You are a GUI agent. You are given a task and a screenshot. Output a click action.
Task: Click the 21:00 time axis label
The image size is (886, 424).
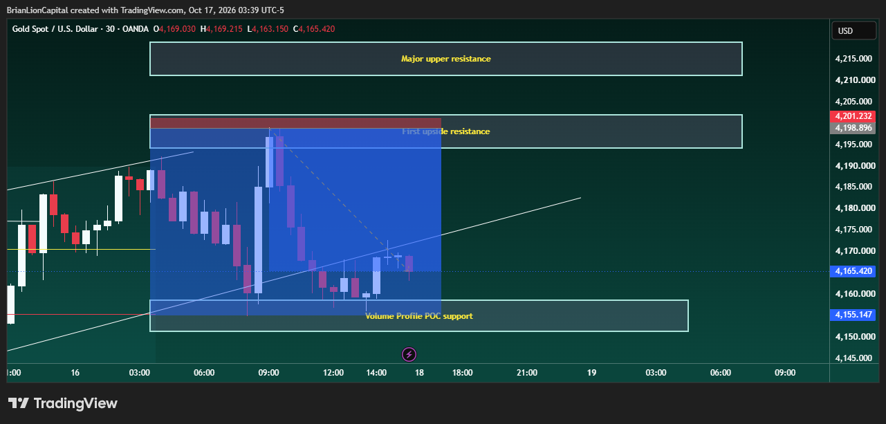[x=527, y=373]
